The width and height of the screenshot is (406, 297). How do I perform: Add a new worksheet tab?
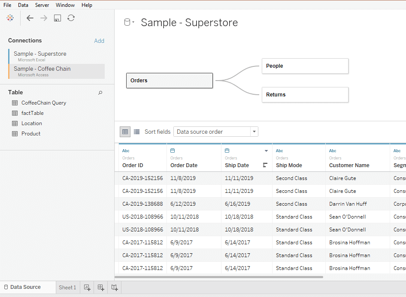(87, 288)
